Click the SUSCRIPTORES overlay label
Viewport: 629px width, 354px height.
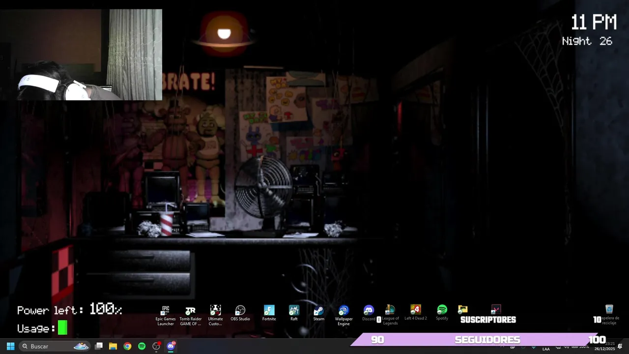point(488,320)
